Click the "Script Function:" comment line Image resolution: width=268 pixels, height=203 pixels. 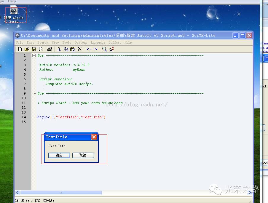(x=56, y=79)
